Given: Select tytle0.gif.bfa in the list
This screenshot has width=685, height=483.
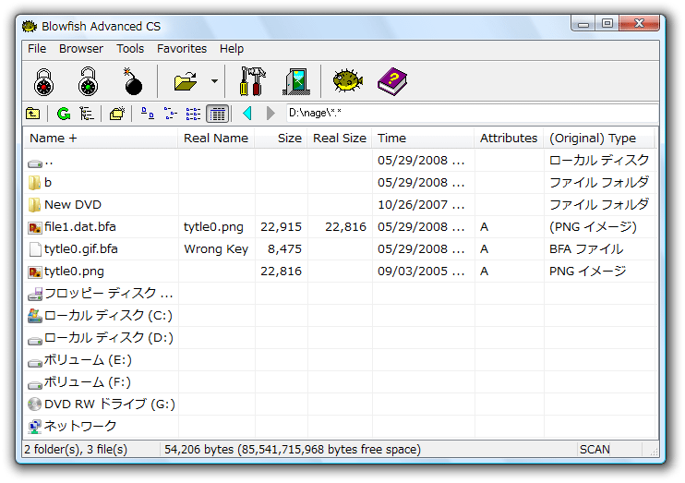Looking at the screenshot, I should [x=73, y=249].
